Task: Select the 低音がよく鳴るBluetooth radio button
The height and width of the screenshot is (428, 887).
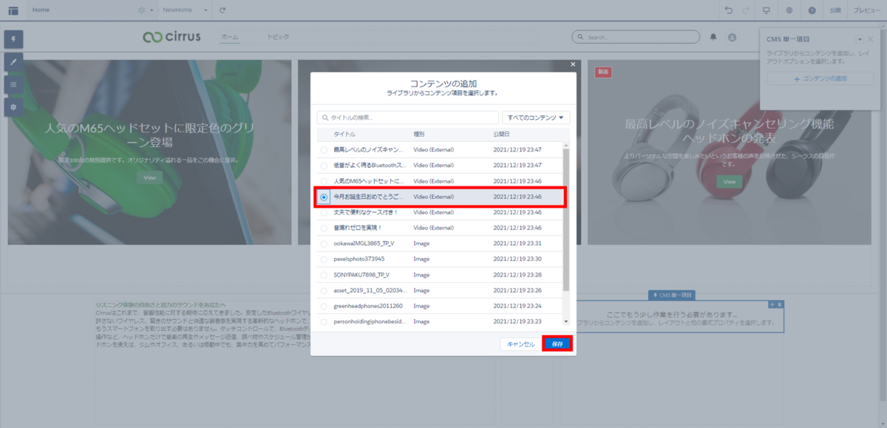Action: pyautogui.click(x=324, y=166)
